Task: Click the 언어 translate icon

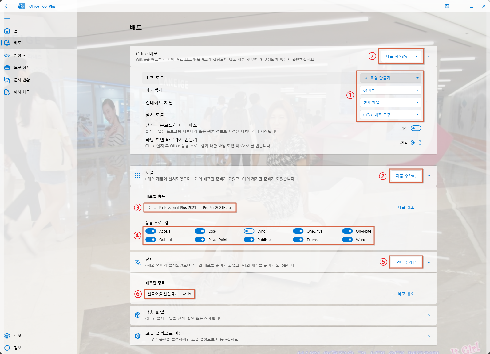Action: point(138,262)
